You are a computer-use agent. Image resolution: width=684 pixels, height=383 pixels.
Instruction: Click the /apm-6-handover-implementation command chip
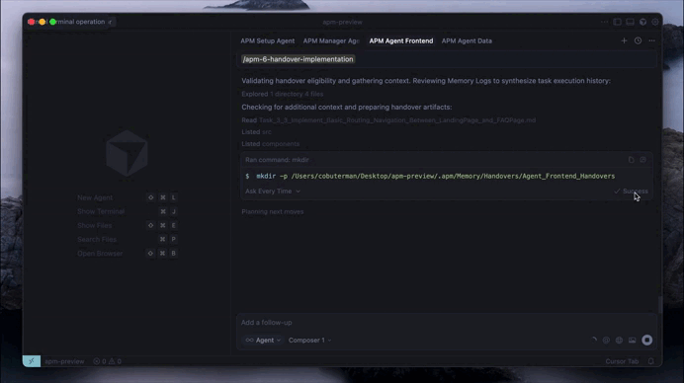[298, 59]
